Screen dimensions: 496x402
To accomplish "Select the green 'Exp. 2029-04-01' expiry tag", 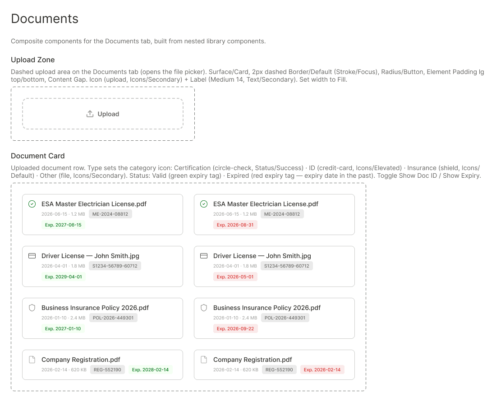I will coord(63,277).
